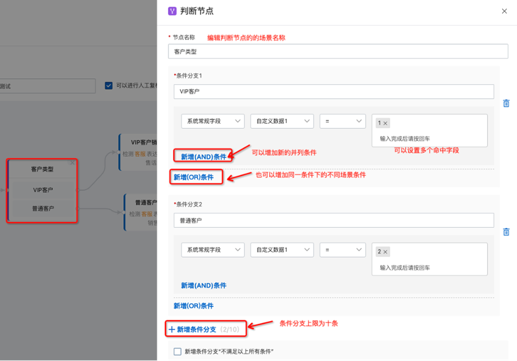This screenshot has width=517, height=361.
Task: Open 系统常规字段 dropdown in branch 1
Action: 213,121
